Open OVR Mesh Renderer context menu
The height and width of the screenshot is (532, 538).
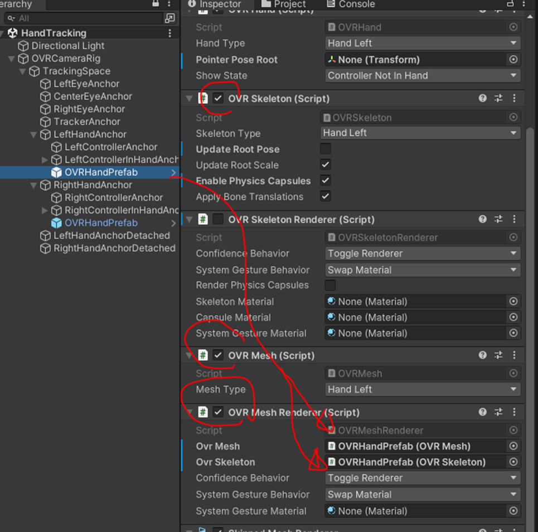tap(514, 412)
